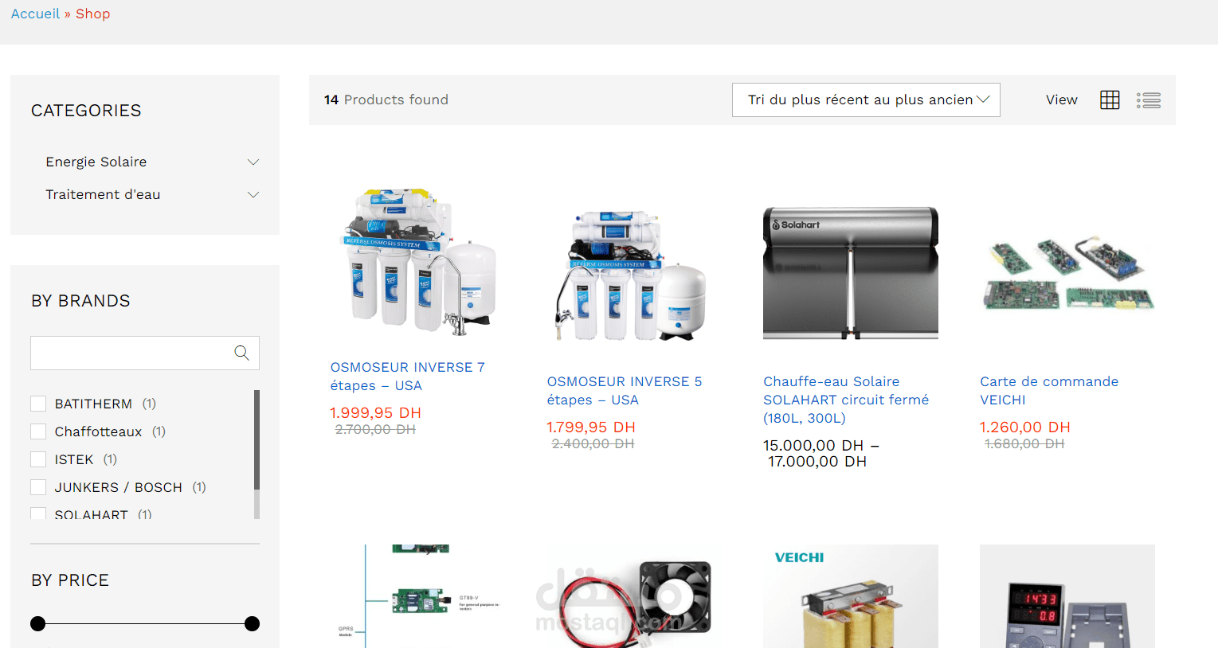Open Carte de commande VEICHI product link

(x=1049, y=390)
